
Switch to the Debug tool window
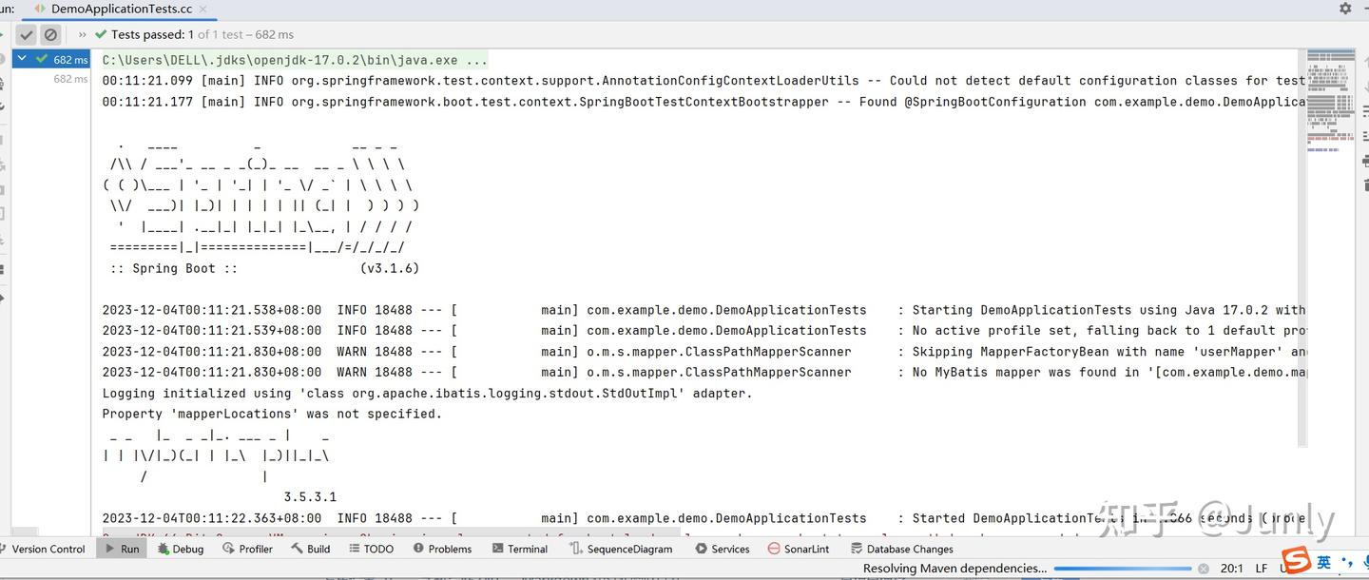tap(181, 549)
